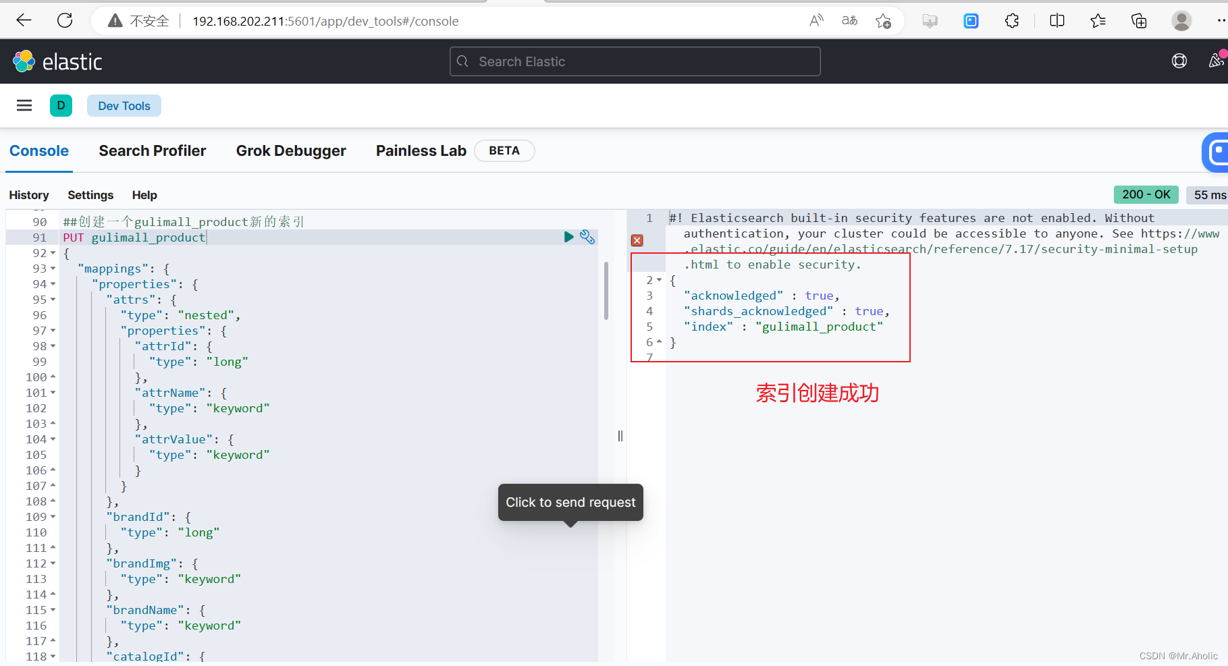Click the Dev Tools breadcrumb
Screen dimensions: 1228x666
tap(124, 106)
